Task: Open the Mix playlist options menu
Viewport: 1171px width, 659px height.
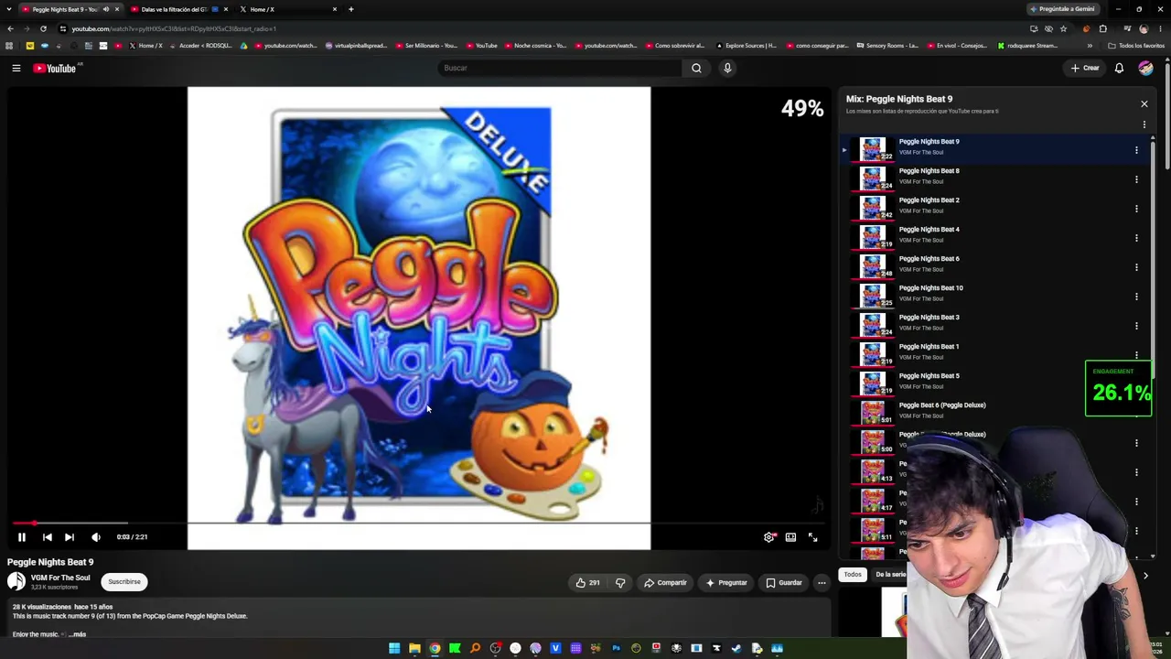Action: coord(1144,124)
